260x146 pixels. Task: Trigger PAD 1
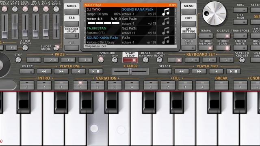pos(34,60)
